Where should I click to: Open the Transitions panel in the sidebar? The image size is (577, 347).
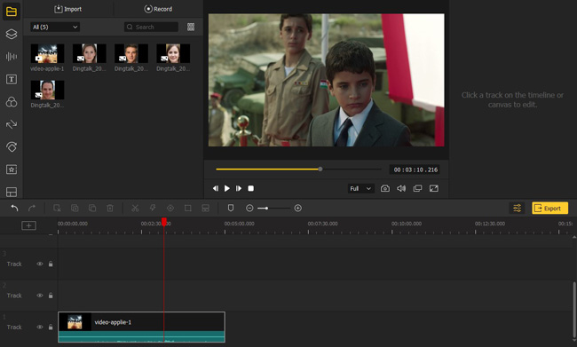pyautogui.click(x=12, y=124)
